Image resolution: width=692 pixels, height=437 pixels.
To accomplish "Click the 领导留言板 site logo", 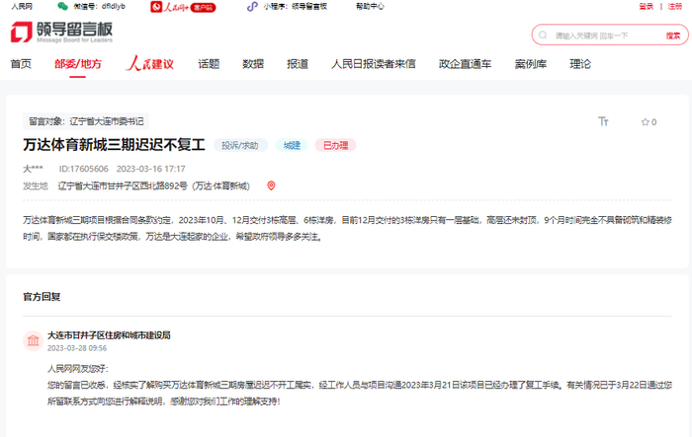I will pos(61,33).
